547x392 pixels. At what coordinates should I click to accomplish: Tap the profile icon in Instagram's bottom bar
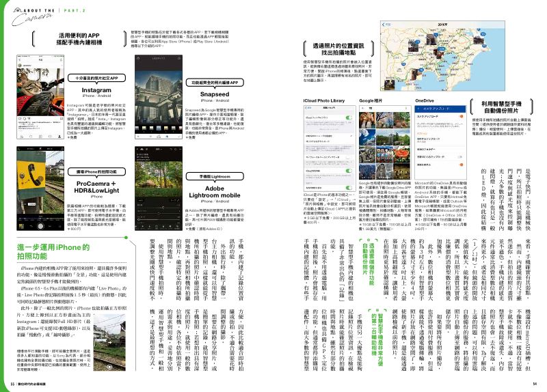59,137
